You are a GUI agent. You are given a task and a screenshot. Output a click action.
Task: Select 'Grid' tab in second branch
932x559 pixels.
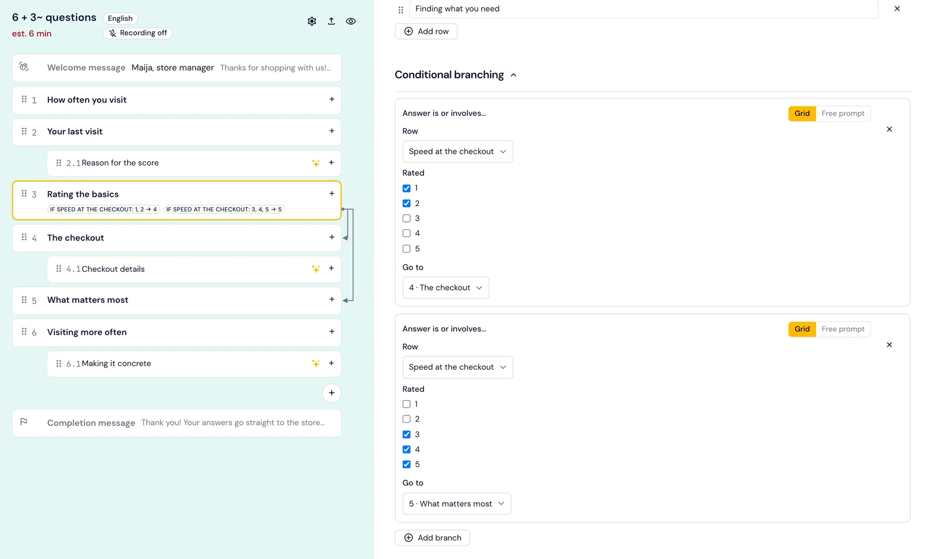coord(802,329)
